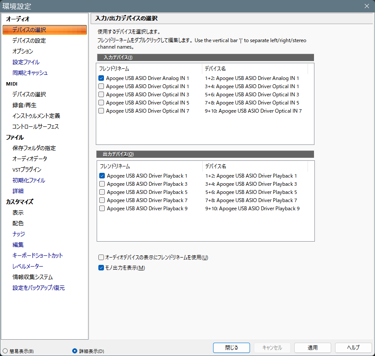The height and width of the screenshot is (356, 375).
Task: Select device name 3+4: Apogee USB ASIO Driver Playback 3
Action: click(251, 184)
